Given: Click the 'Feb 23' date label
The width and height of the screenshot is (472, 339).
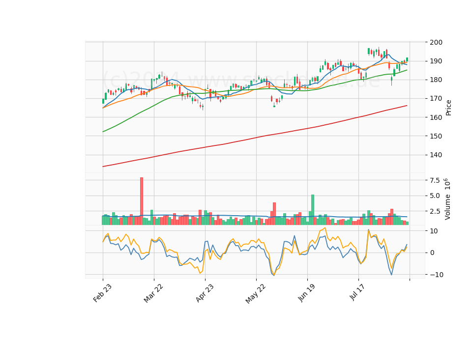Looking at the screenshot, I should coord(102,293).
